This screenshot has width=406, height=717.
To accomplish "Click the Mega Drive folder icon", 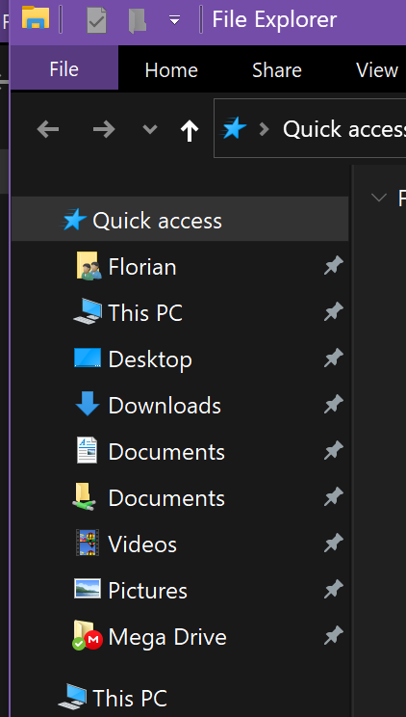I will point(87,635).
